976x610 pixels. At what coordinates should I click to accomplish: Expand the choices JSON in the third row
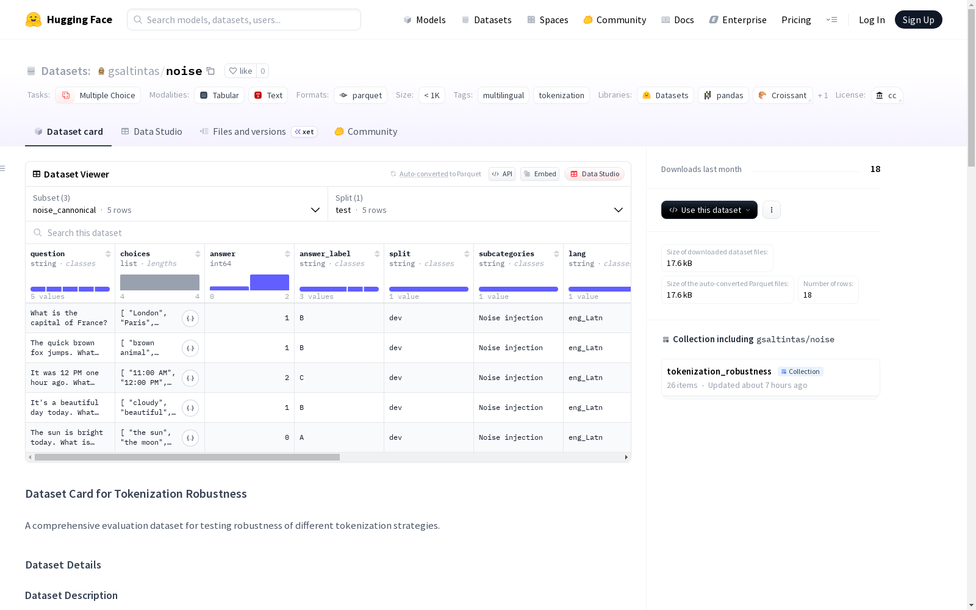[x=190, y=378]
